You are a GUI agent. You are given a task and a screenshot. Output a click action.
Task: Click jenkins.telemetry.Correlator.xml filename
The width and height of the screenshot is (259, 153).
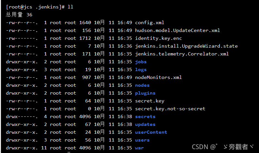coord(182,54)
